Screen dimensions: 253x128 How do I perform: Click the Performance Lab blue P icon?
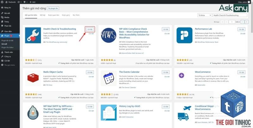coord(184,35)
